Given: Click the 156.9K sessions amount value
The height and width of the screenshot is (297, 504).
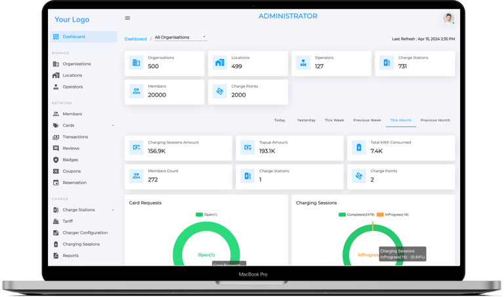Looking at the screenshot, I should click(157, 151).
